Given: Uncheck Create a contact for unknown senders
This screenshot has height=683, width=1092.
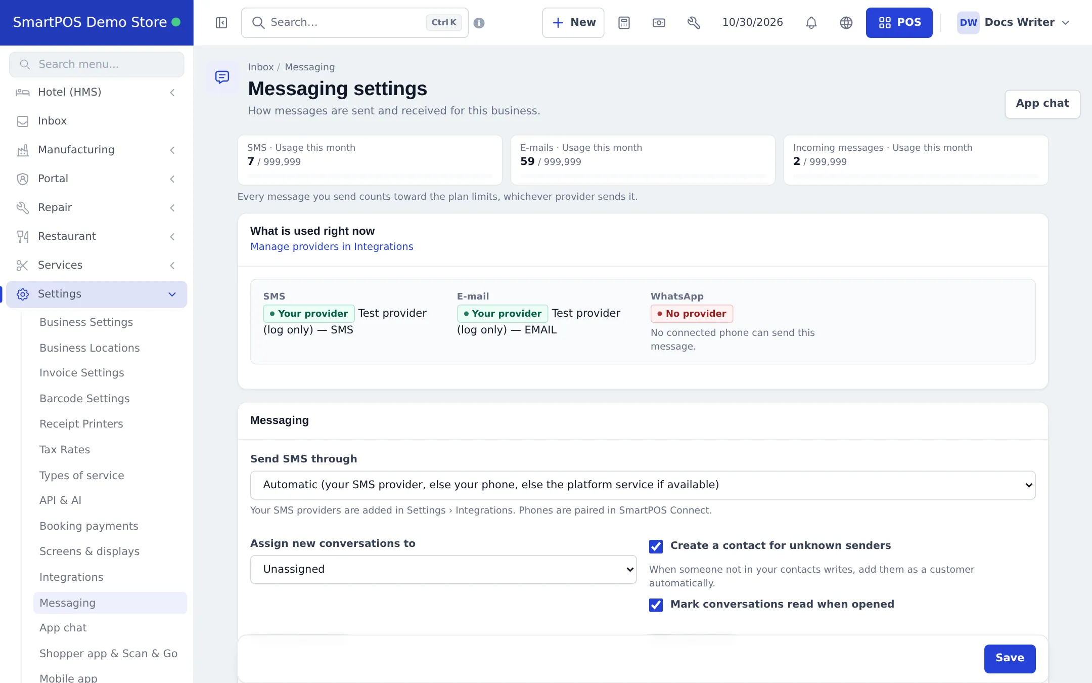Looking at the screenshot, I should pos(656,546).
